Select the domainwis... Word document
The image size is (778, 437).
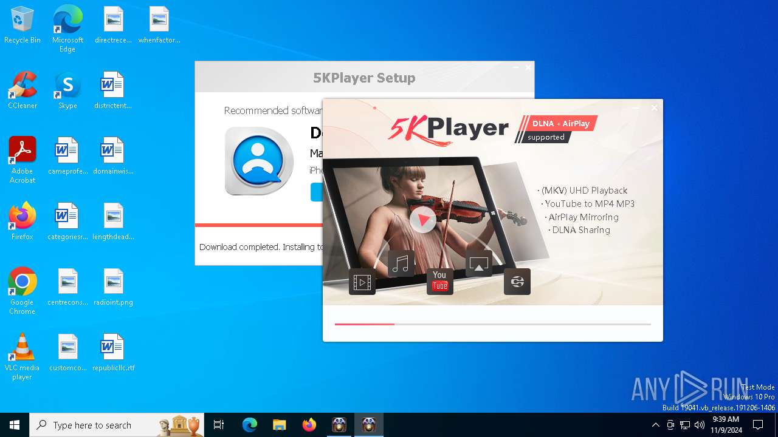click(113, 156)
